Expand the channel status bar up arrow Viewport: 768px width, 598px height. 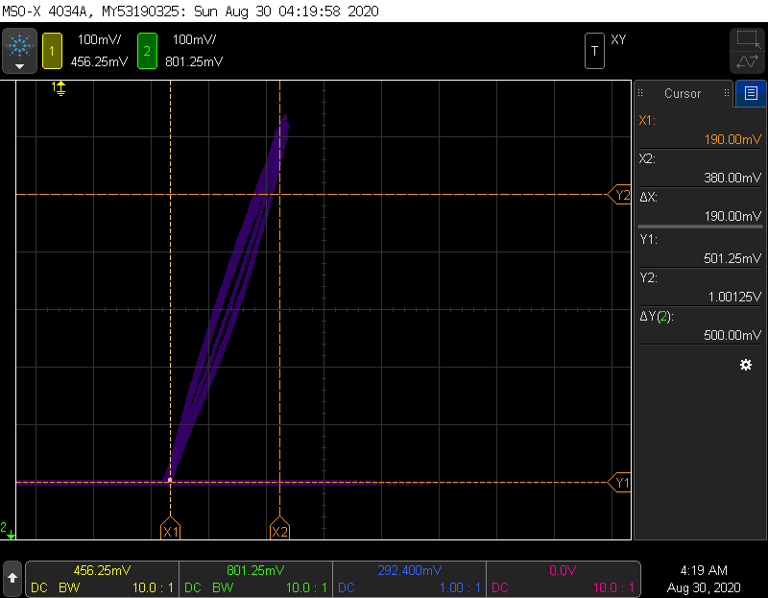click(12, 578)
